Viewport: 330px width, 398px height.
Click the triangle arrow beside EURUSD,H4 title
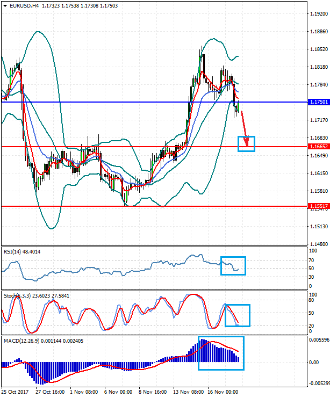pyautogui.click(x=5, y=6)
